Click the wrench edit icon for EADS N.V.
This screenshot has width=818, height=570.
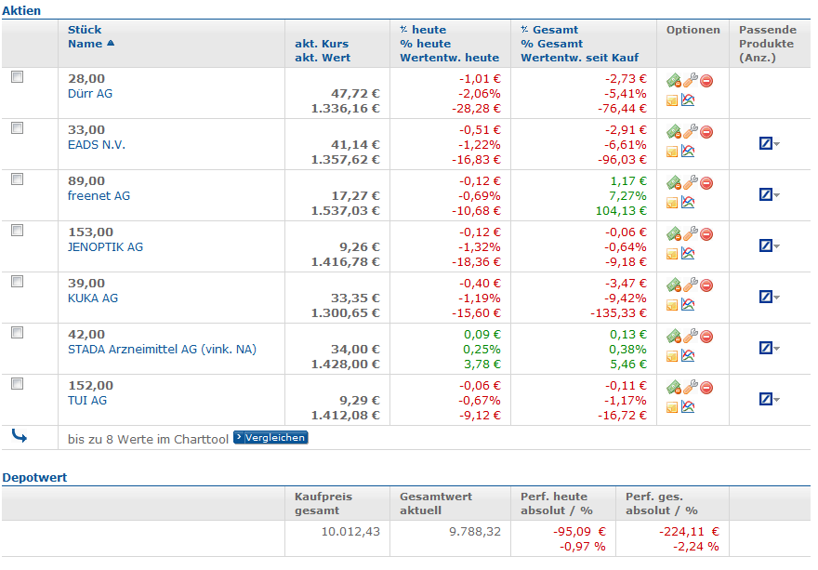click(691, 132)
